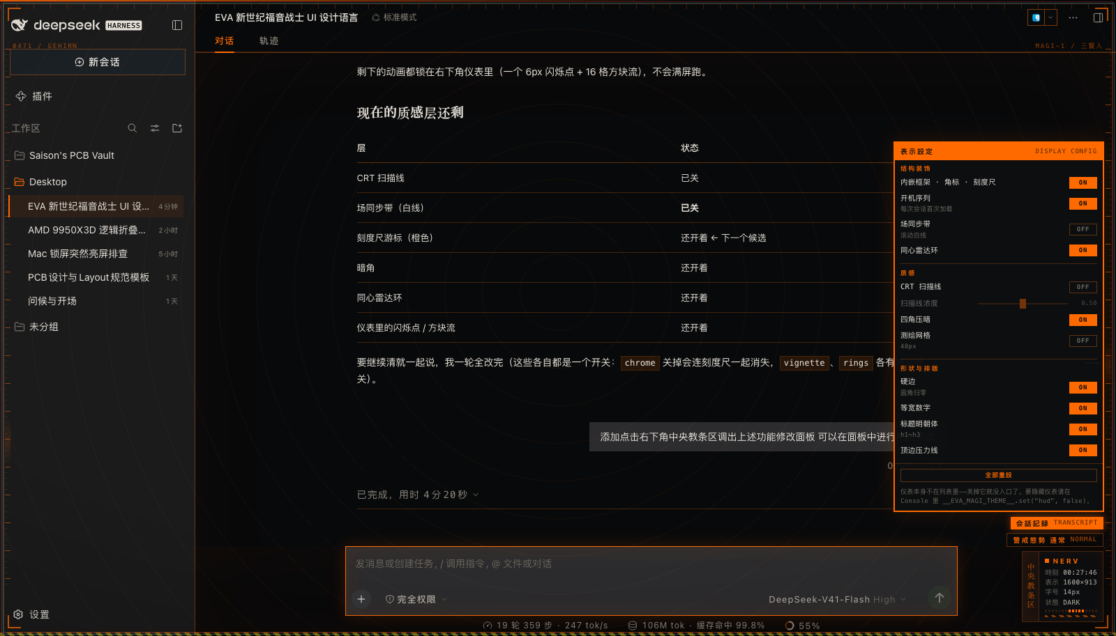
Task: Send message with the up-arrow button
Action: (940, 598)
